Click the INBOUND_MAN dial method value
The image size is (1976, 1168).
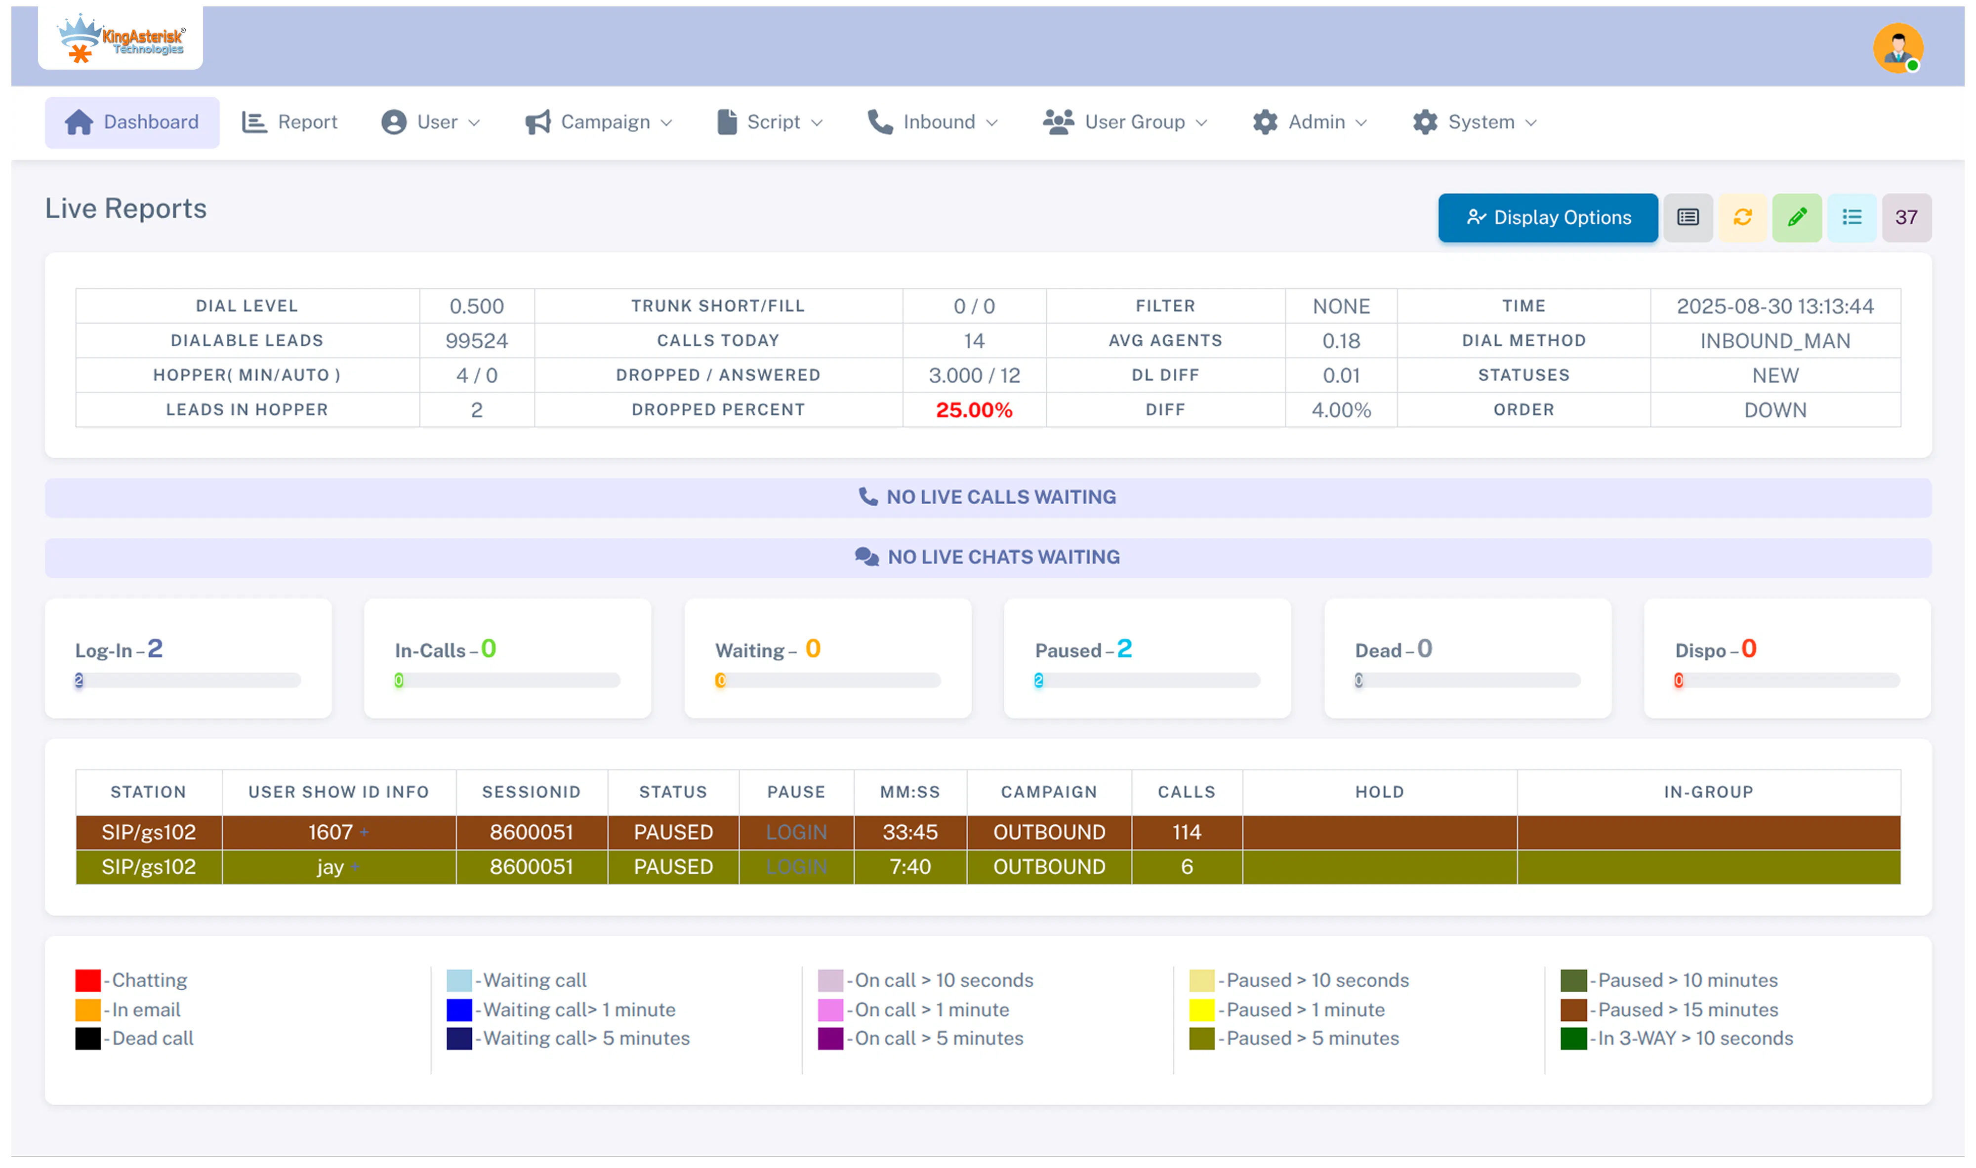pos(1774,341)
